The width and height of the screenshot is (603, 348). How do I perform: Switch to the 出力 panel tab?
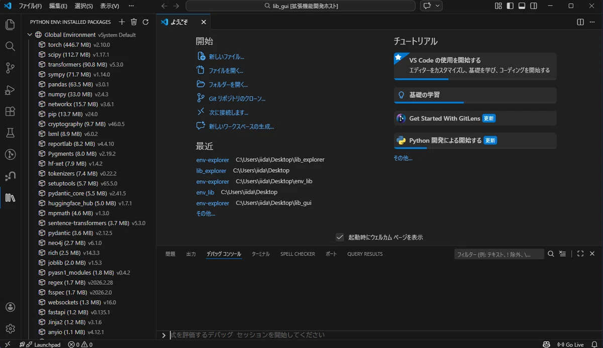(x=191, y=254)
